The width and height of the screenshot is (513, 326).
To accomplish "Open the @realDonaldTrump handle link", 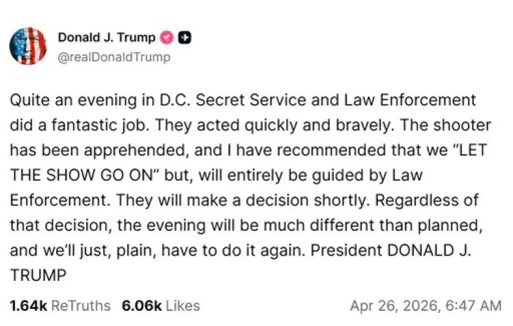I will (114, 57).
